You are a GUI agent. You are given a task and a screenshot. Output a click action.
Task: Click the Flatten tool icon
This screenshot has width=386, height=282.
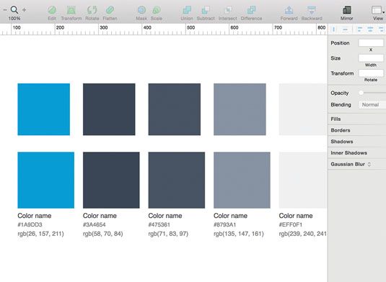pyautogui.click(x=110, y=10)
